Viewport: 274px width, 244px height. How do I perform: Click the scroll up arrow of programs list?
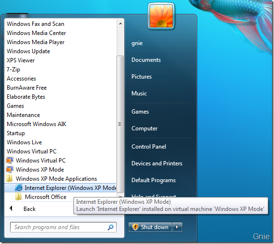tap(120, 23)
